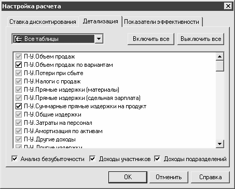Disable the Анализ безубыточности checkbox

15,158
